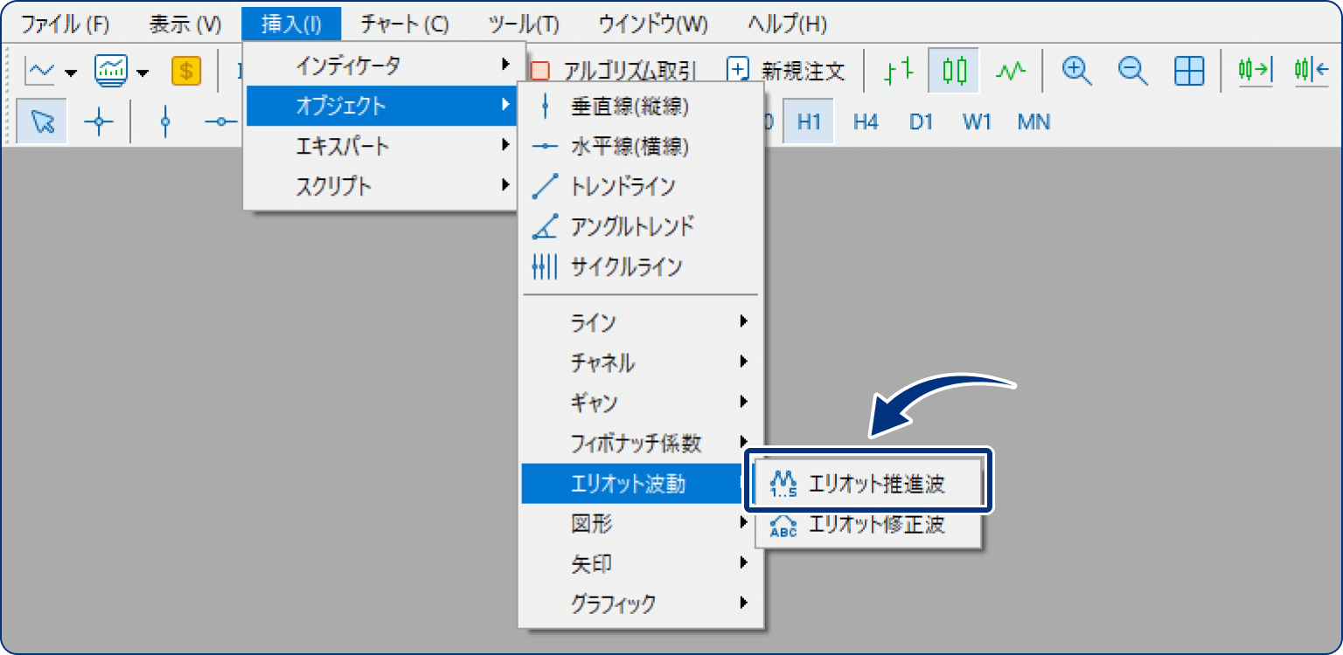Expand the フィボナッチ係数 submenu
Screen dimensions: 1343x655
pyautogui.click(x=641, y=443)
